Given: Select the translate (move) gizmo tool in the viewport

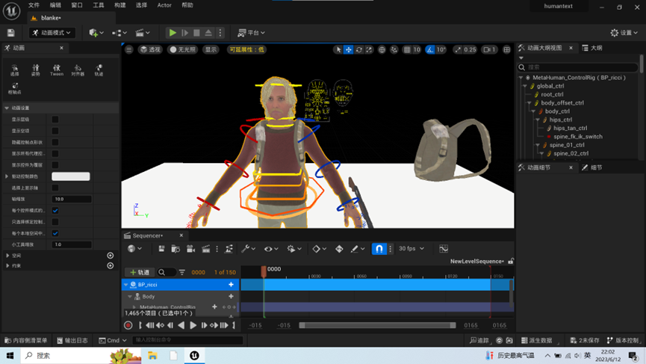Looking at the screenshot, I should point(349,50).
